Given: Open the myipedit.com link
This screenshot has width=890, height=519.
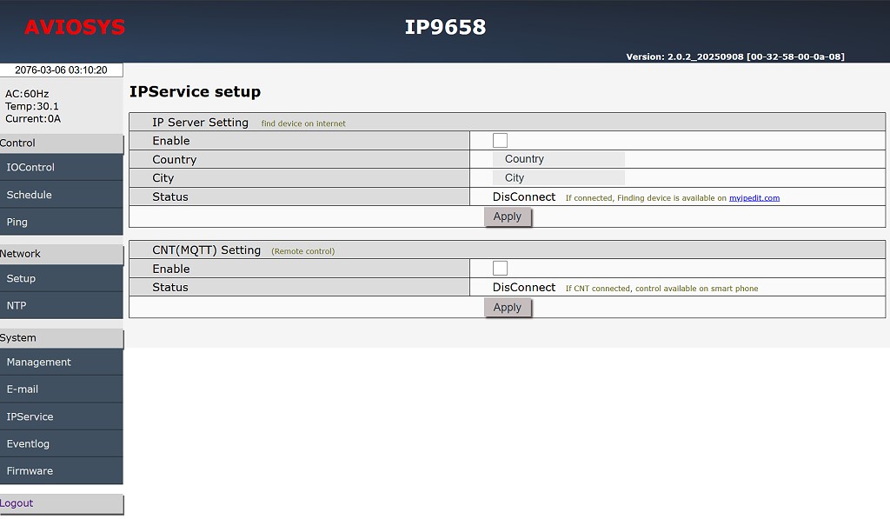Looking at the screenshot, I should pos(754,198).
